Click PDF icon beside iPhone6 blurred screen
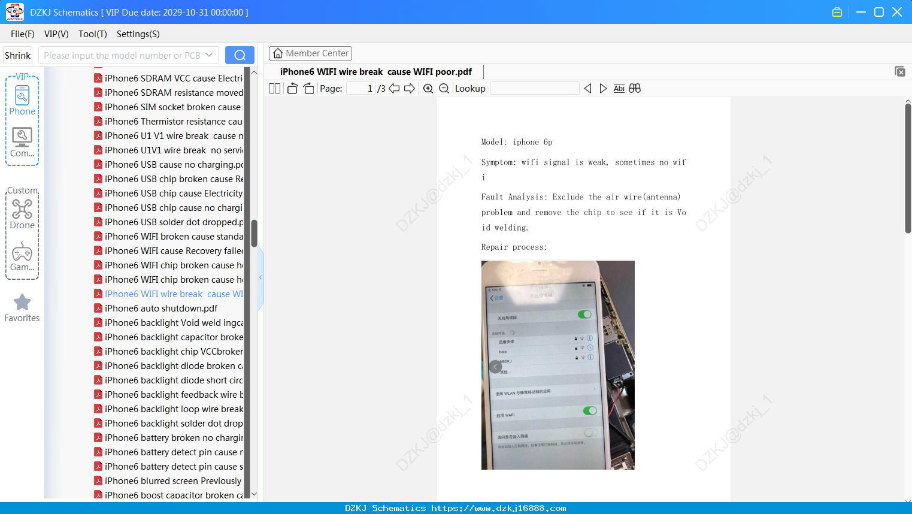Screen dimensions: 912x514 98,481
